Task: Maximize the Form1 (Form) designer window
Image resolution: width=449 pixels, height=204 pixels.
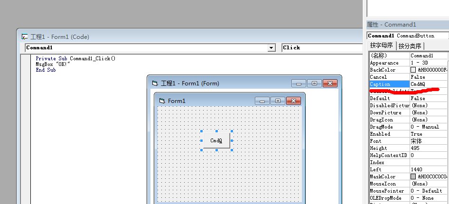Action: point(314,83)
